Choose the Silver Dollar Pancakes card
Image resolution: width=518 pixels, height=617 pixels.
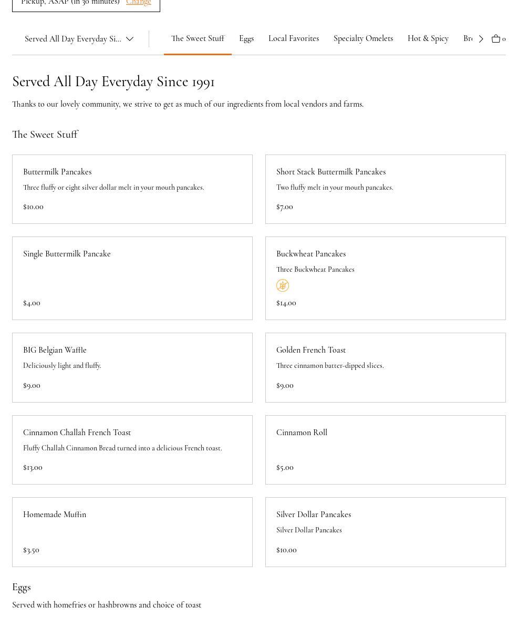pos(385,532)
